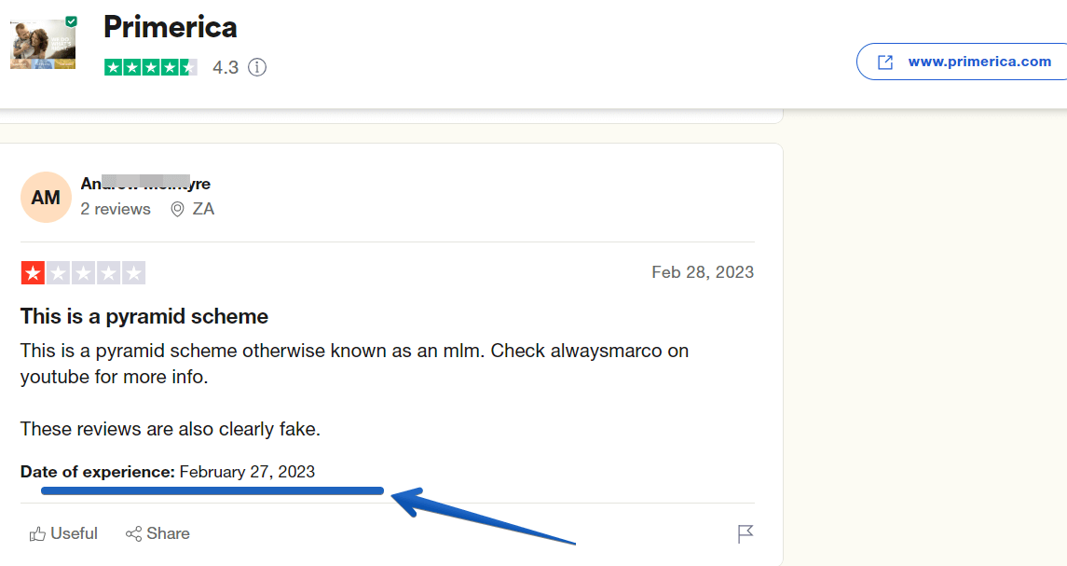Share this review

[157, 533]
